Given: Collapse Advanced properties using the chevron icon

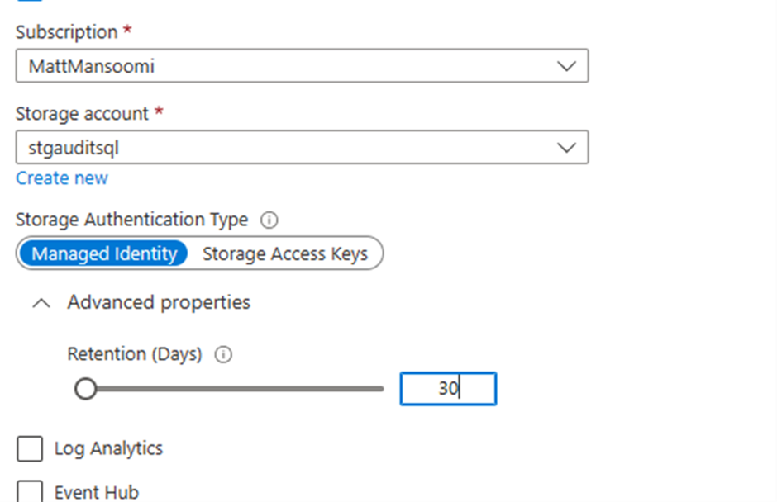Looking at the screenshot, I should [41, 303].
